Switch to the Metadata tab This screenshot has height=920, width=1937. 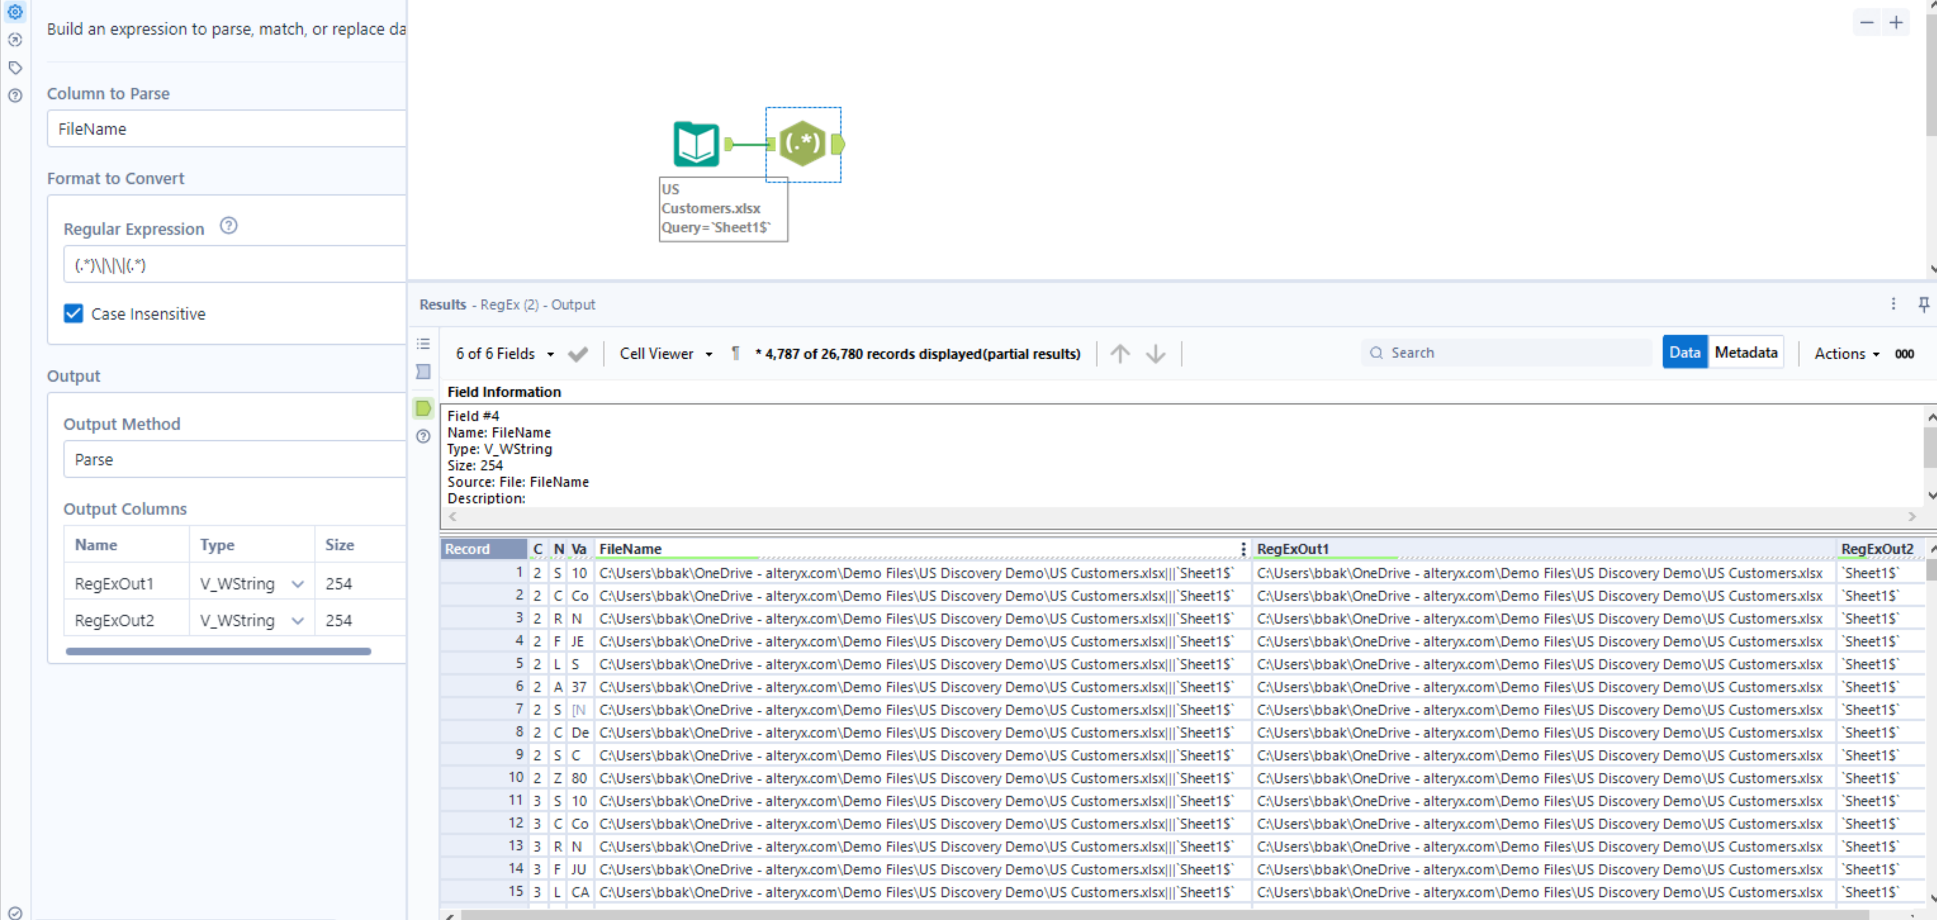[1745, 353]
